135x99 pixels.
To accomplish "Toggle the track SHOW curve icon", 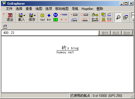I will 74,20.
